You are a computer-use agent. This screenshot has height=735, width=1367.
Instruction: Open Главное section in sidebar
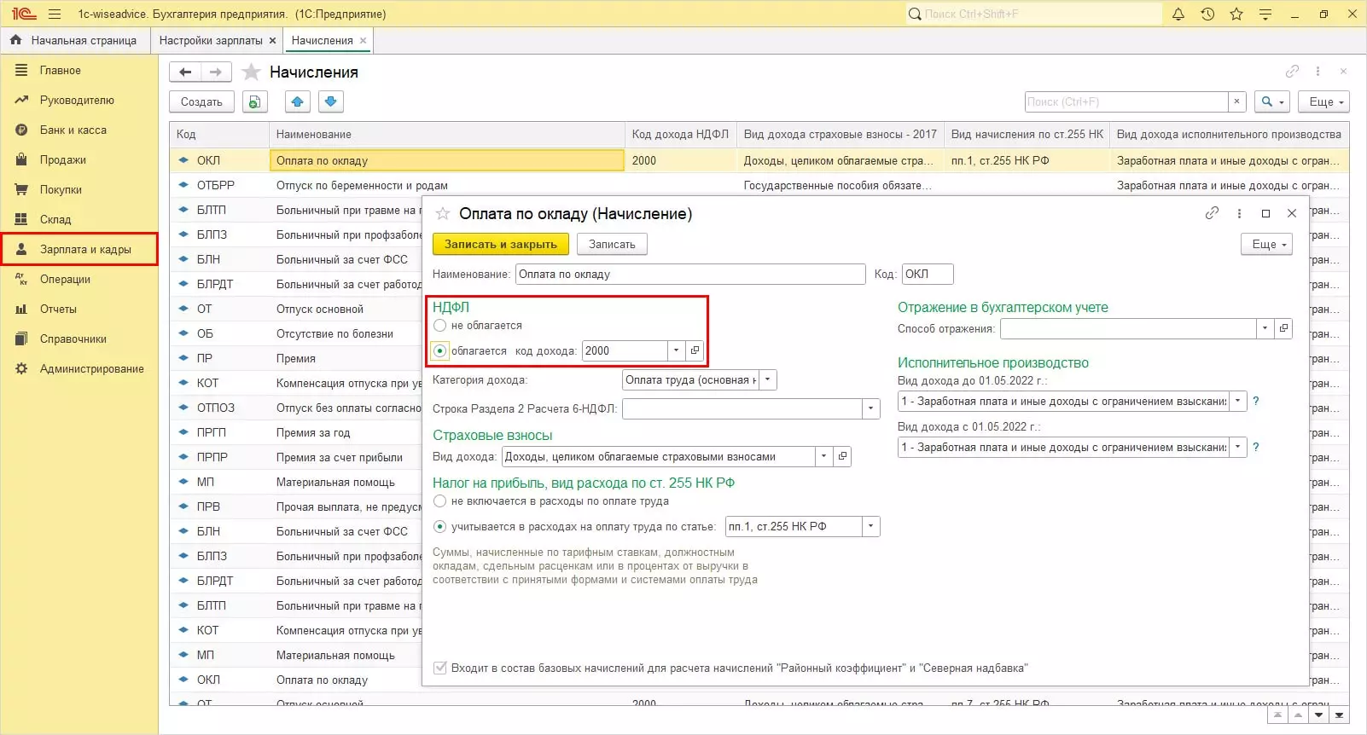[x=79, y=71]
